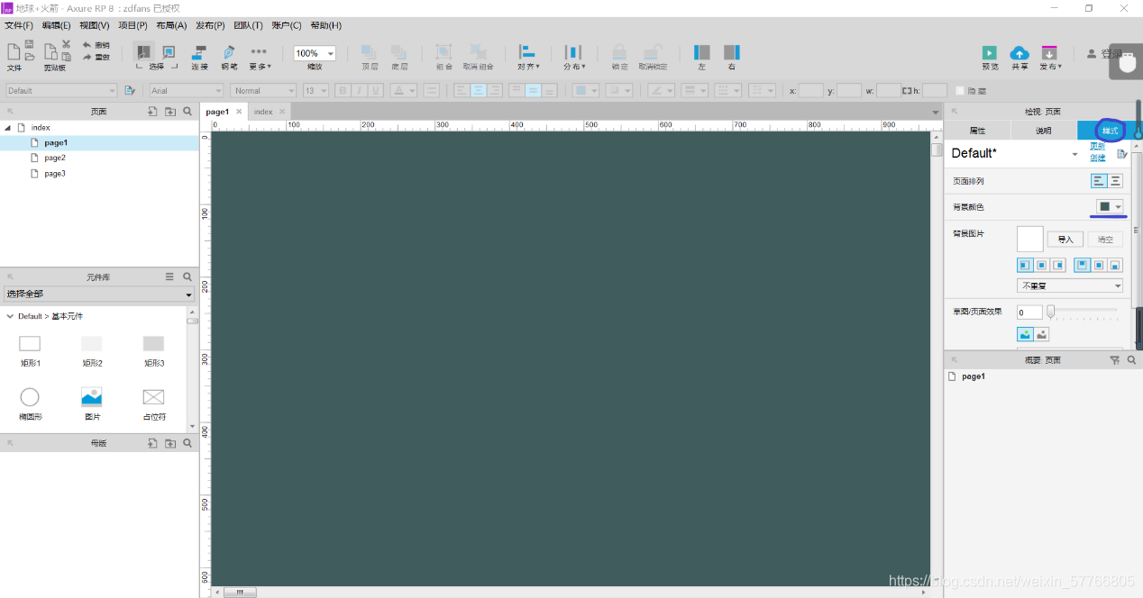Screen dimensions: 1143x598
Task: Open the 编辑(E) menu
Action: [57, 25]
